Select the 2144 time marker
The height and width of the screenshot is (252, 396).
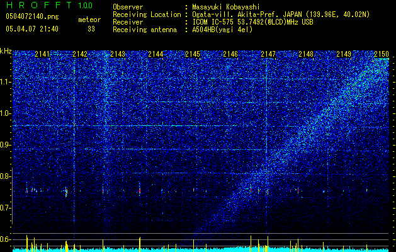coord(156,54)
